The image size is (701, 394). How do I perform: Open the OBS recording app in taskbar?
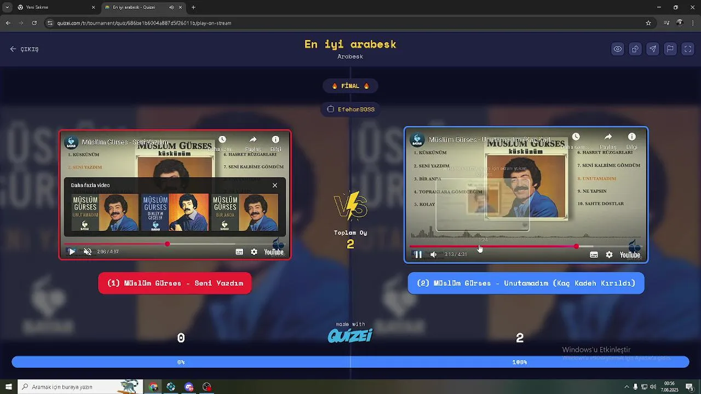click(x=206, y=387)
